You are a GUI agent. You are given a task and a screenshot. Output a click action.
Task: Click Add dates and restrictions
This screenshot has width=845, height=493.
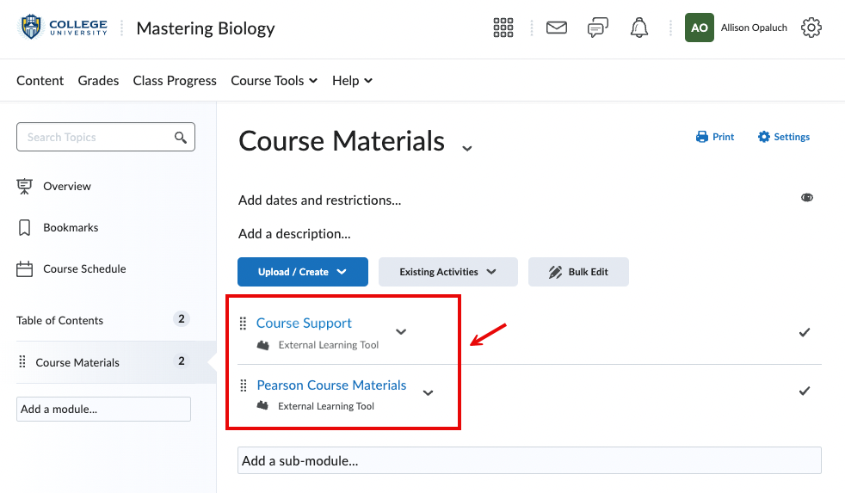click(x=319, y=200)
